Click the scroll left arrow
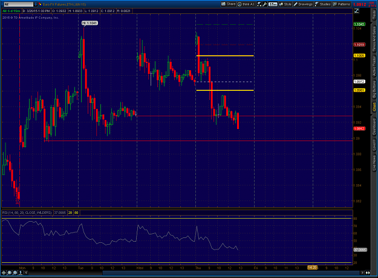This screenshot has width=378, height=278. [x=26, y=273]
